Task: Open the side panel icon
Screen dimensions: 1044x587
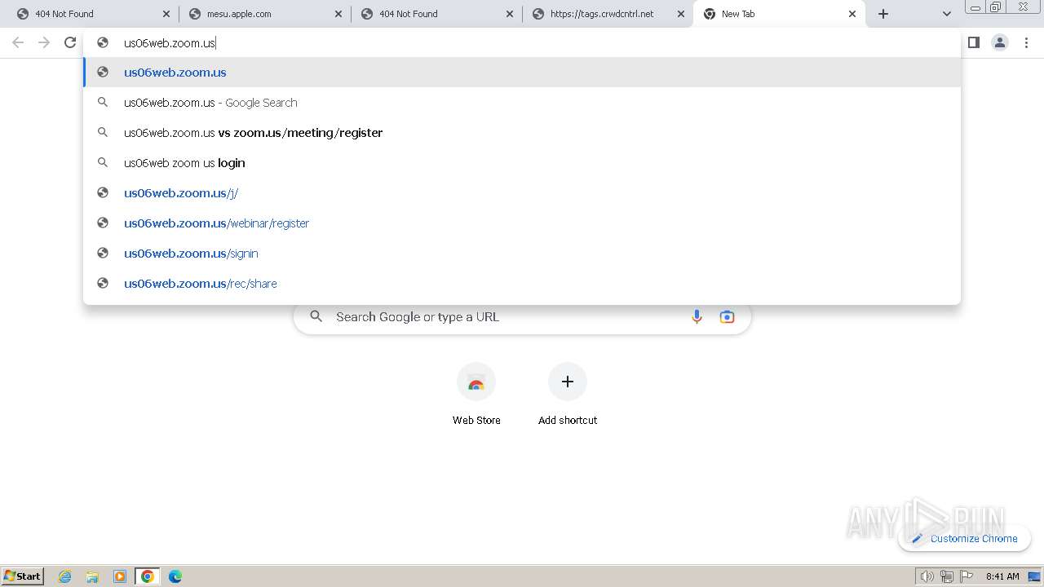Action: coord(974,42)
